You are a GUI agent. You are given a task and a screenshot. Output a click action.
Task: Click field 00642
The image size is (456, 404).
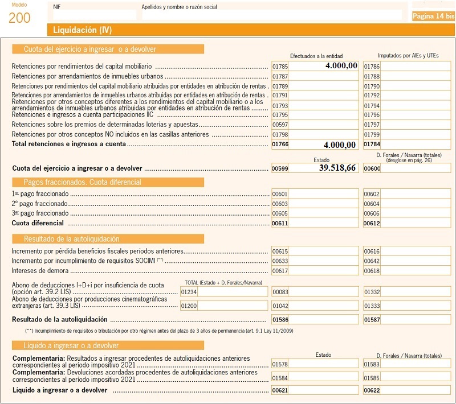416,261
